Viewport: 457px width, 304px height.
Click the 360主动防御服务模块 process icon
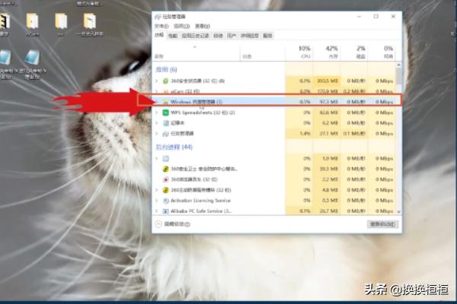(x=165, y=190)
